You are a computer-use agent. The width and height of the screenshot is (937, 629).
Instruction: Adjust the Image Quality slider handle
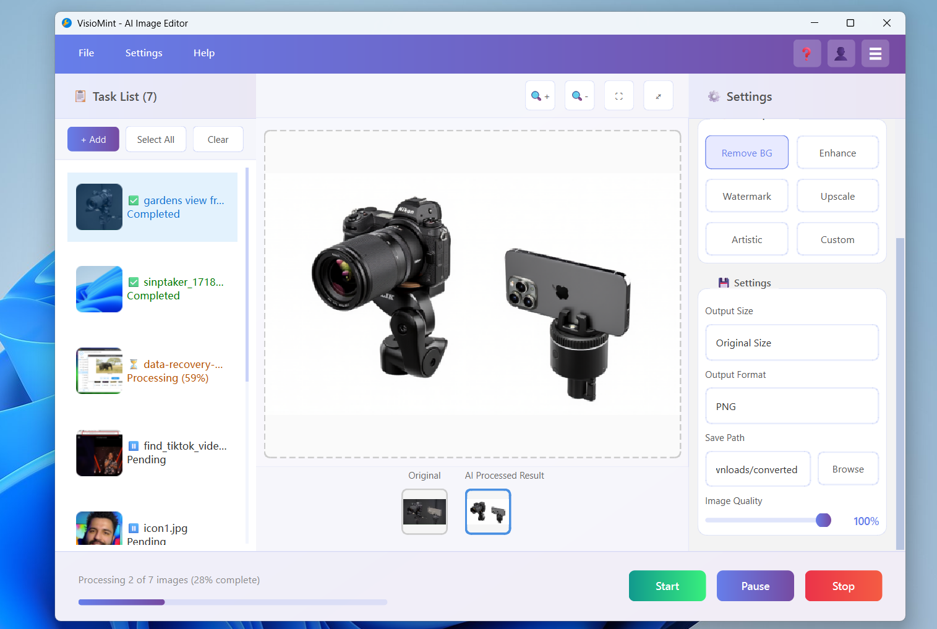tap(823, 520)
